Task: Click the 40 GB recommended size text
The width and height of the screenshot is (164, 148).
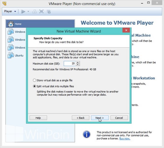Action: [x=93, y=69]
